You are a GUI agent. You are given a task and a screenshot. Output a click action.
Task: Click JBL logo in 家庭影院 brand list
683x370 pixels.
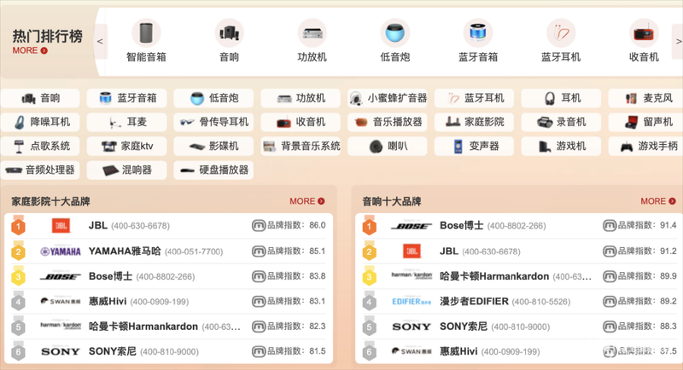coord(61,226)
